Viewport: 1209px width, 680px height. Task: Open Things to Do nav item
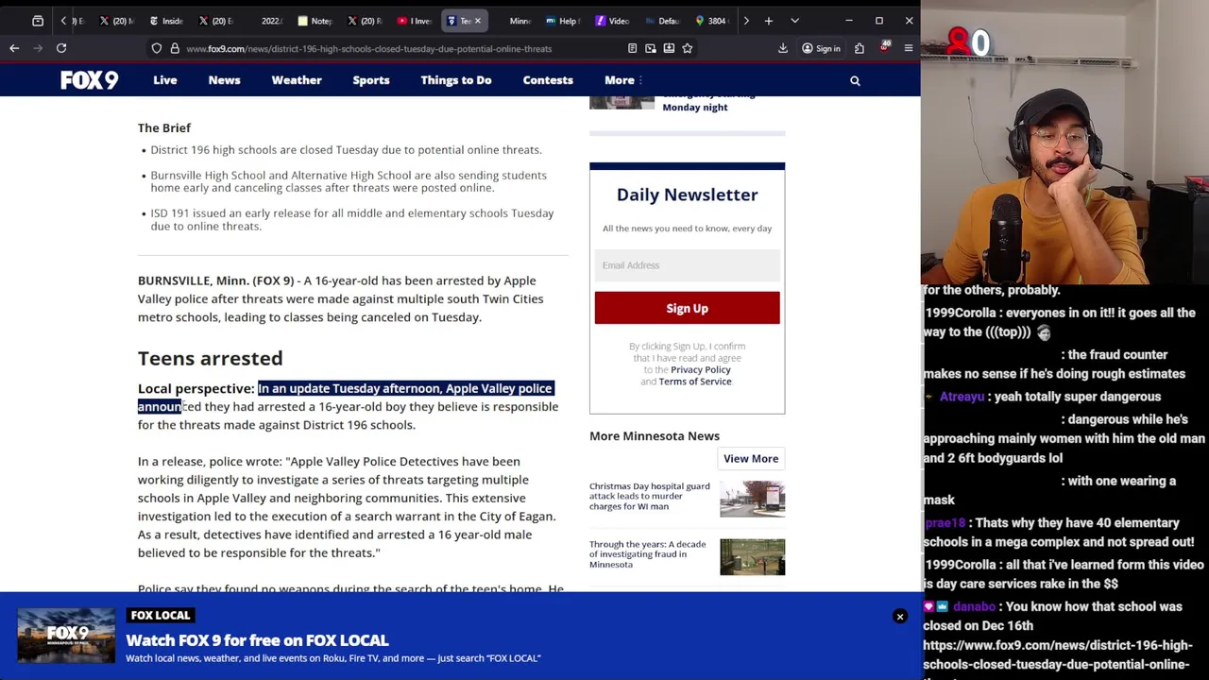(x=456, y=80)
